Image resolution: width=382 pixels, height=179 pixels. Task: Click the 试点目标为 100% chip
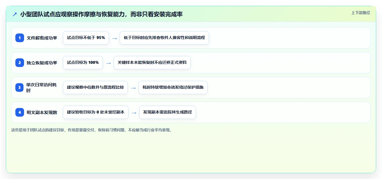(x=83, y=63)
